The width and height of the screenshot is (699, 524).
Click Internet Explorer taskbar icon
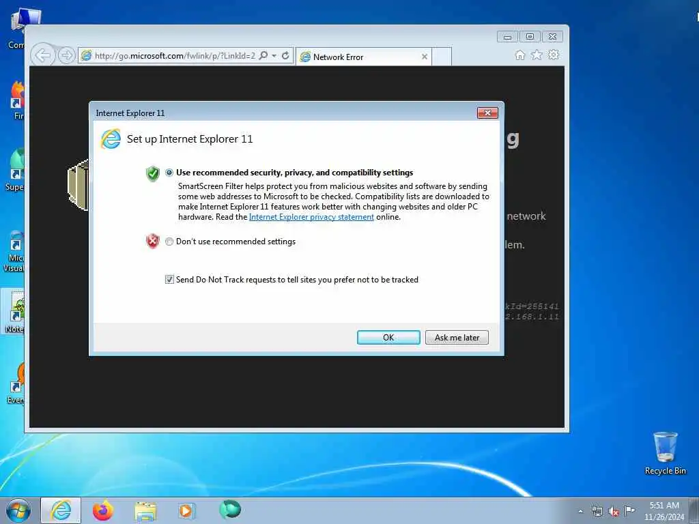point(61,510)
